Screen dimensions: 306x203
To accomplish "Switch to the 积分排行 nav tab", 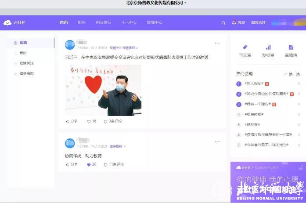I will pyautogui.click(x=104, y=22).
